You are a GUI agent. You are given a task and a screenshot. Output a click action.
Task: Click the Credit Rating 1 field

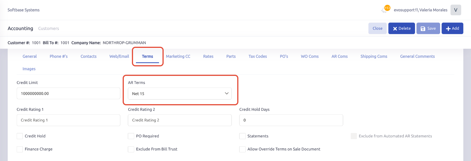point(68,120)
